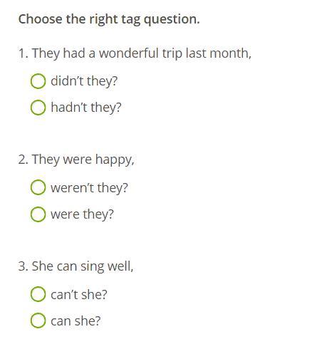
Task: Click the "weren't they?" answer label text
Action: (89, 188)
